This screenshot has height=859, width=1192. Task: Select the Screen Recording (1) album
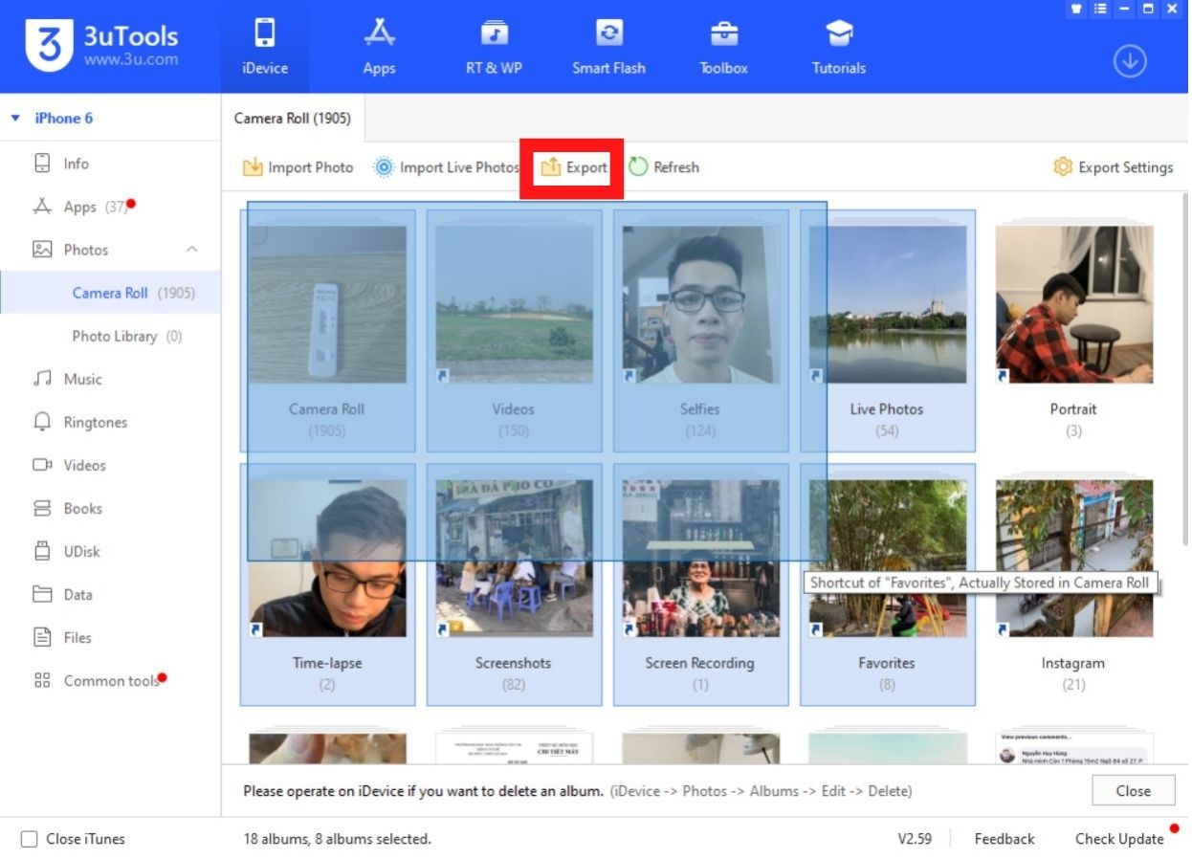[700, 584]
